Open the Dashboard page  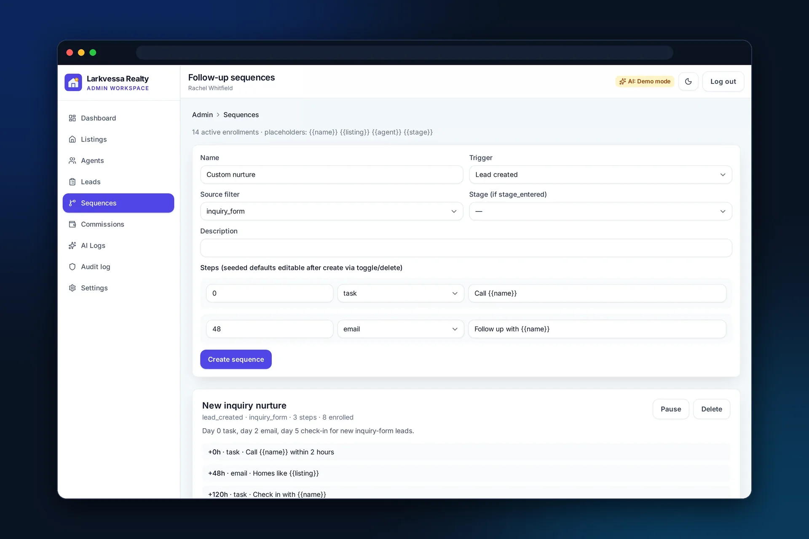click(x=118, y=118)
